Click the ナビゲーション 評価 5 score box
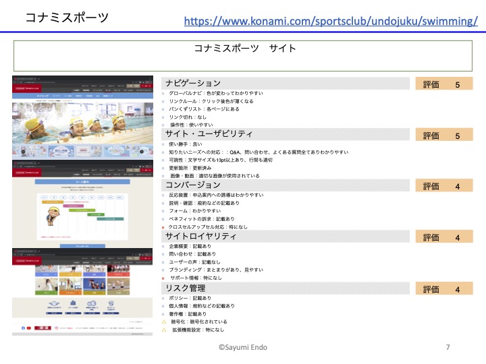Image resolution: width=486 pixels, height=364 pixels. (443, 84)
